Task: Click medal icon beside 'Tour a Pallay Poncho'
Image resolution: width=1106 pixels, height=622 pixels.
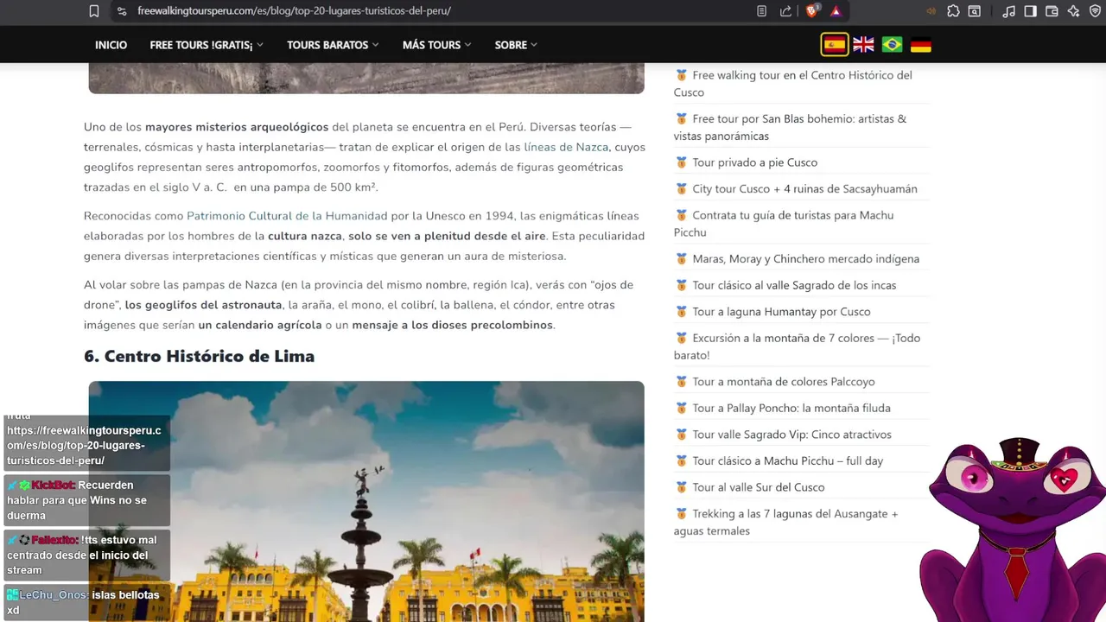Action: click(681, 408)
